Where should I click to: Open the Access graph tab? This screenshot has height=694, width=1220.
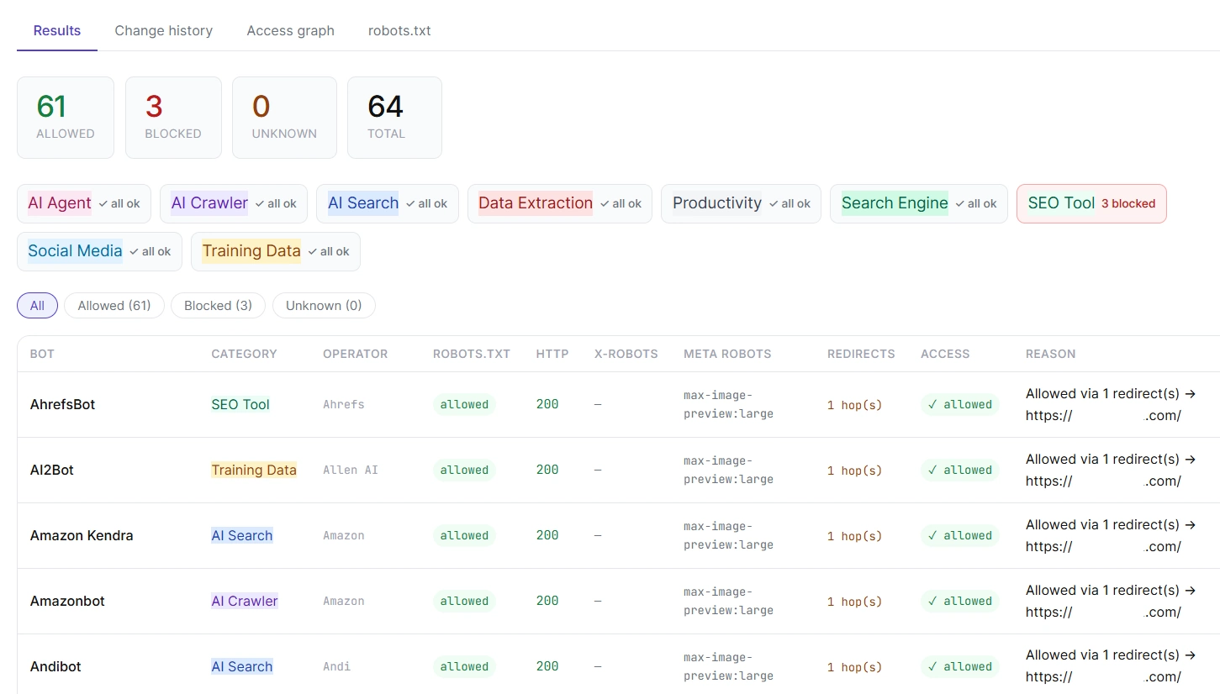tap(291, 30)
